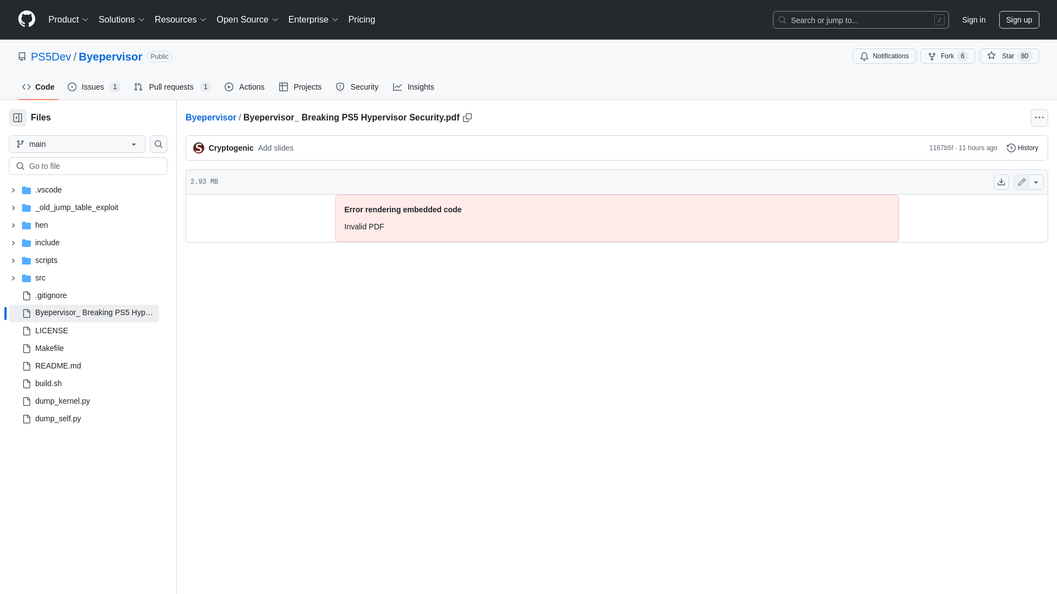1057x594 pixels.
Task: Switch to the Actions tab
Action: click(244, 87)
